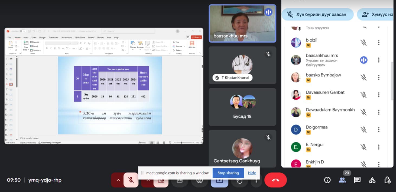Open the meeting details info icon
Image resolution: width=396 pixels, height=192 pixels.
tap(327, 180)
